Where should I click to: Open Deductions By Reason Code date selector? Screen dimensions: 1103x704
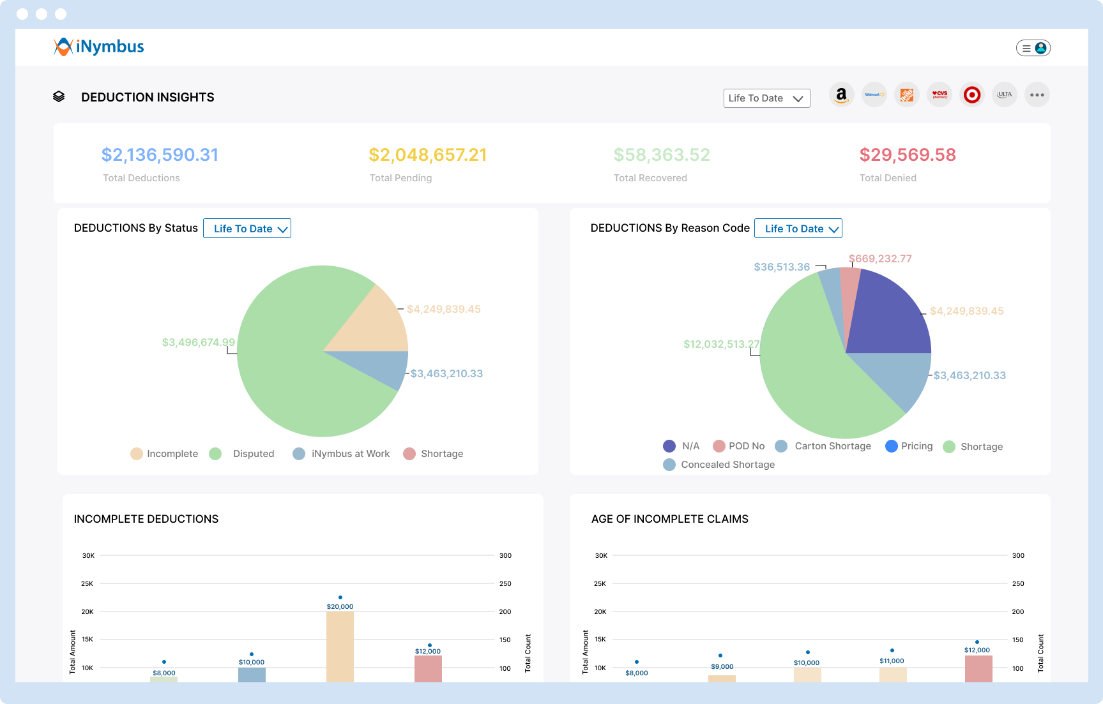pyautogui.click(x=798, y=228)
